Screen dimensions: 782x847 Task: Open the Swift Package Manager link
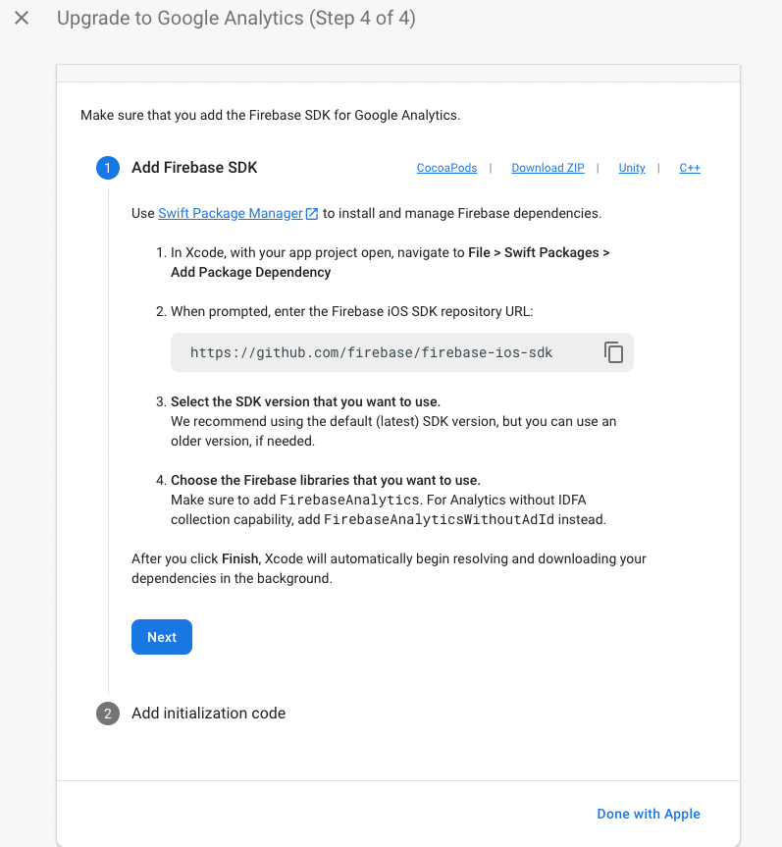[x=231, y=213]
